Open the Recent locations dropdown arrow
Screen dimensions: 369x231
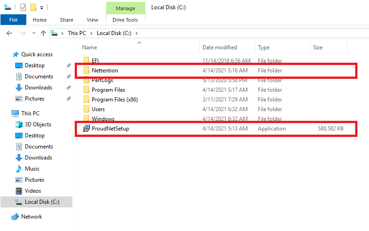pyautogui.click(x=33, y=33)
